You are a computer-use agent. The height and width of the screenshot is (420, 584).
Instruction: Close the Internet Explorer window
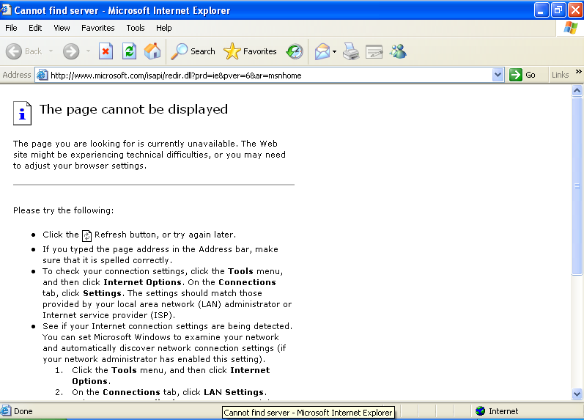575,10
